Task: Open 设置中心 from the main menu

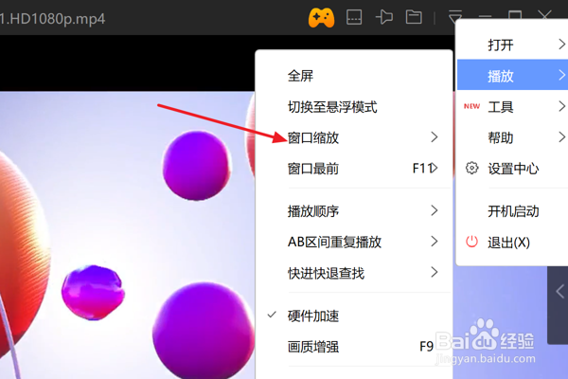Action: (x=512, y=169)
